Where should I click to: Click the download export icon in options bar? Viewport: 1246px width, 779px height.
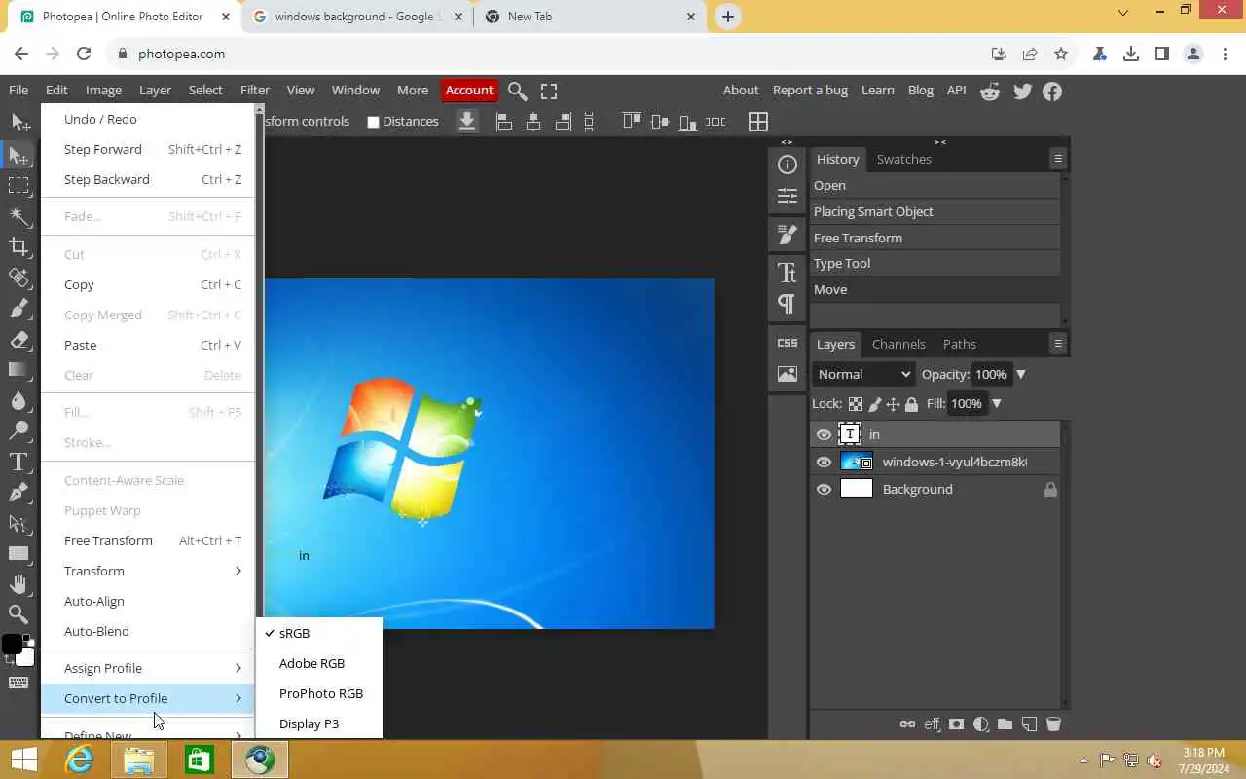click(467, 122)
